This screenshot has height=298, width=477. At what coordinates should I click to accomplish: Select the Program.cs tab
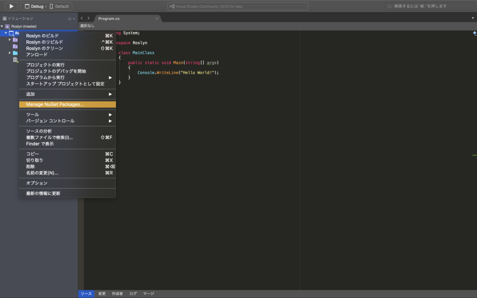point(109,19)
